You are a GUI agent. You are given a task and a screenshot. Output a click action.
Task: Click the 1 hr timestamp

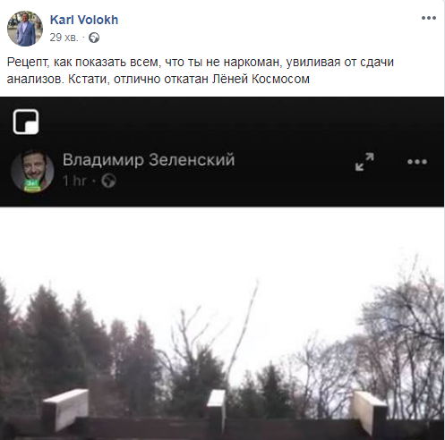point(74,181)
